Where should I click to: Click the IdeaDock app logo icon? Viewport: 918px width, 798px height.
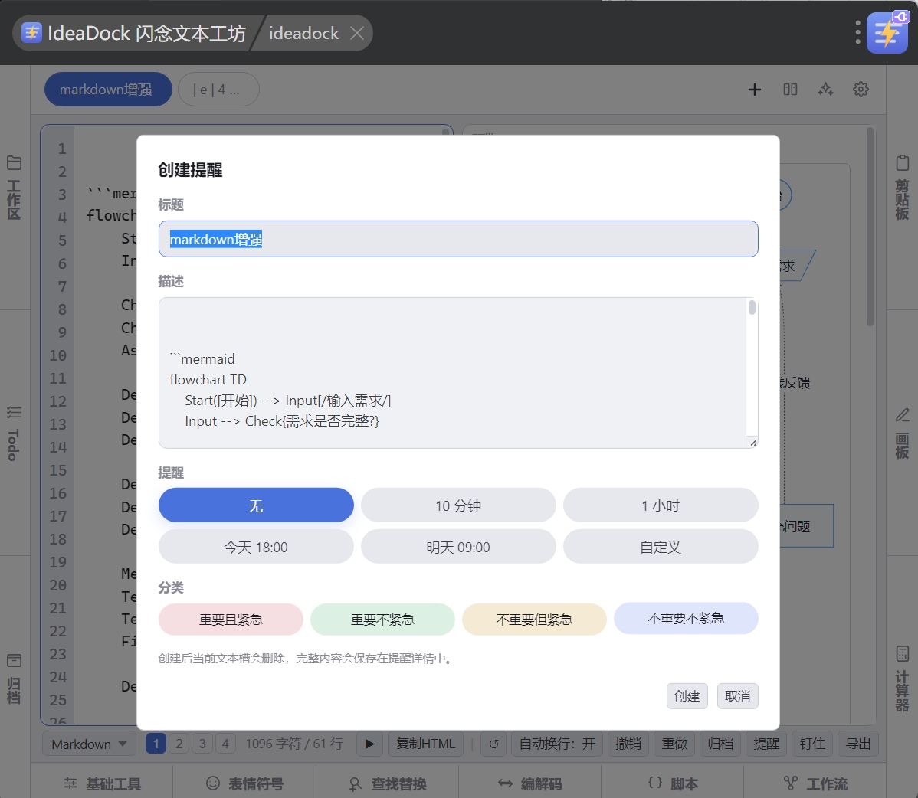click(x=31, y=33)
